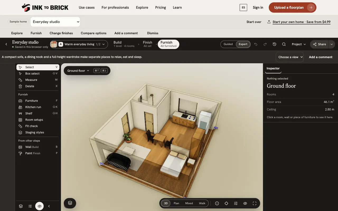Select Expert mode
Viewport: 338px width, 211px height.
click(243, 44)
